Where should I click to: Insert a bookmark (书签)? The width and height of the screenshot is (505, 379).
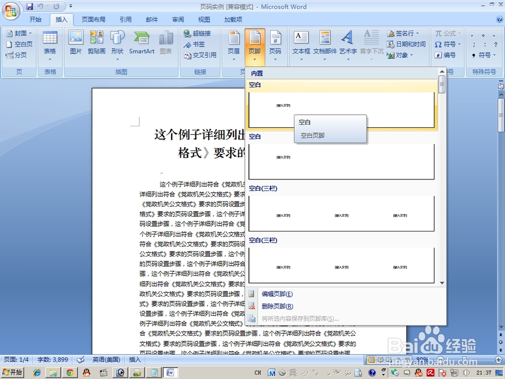point(194,44)
